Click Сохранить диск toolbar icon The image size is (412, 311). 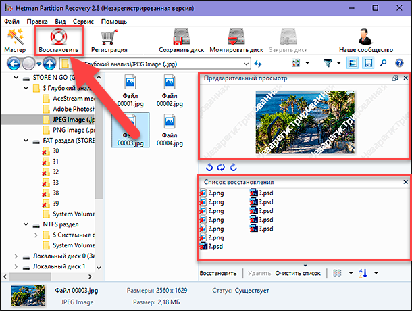coord(181,41)
